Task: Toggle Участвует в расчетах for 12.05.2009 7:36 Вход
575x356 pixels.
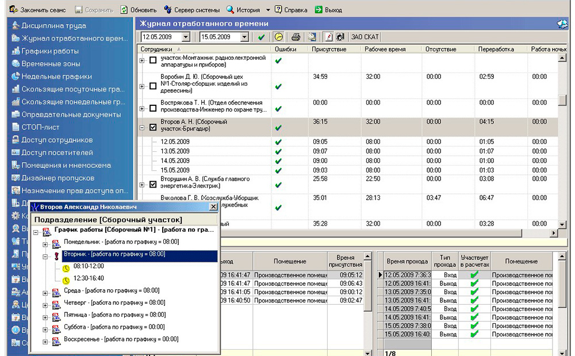Action: coord(474,274)
